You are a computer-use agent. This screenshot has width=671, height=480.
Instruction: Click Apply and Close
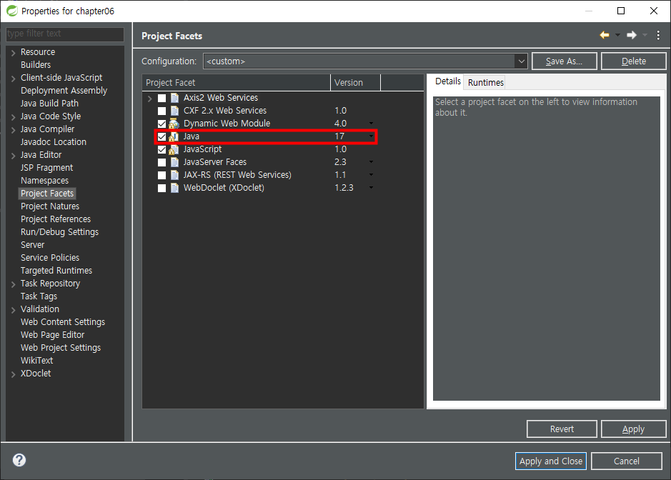click(x=551, y=461)
